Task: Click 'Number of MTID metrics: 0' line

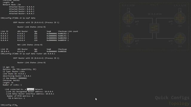Action: (x=20, y=96)
